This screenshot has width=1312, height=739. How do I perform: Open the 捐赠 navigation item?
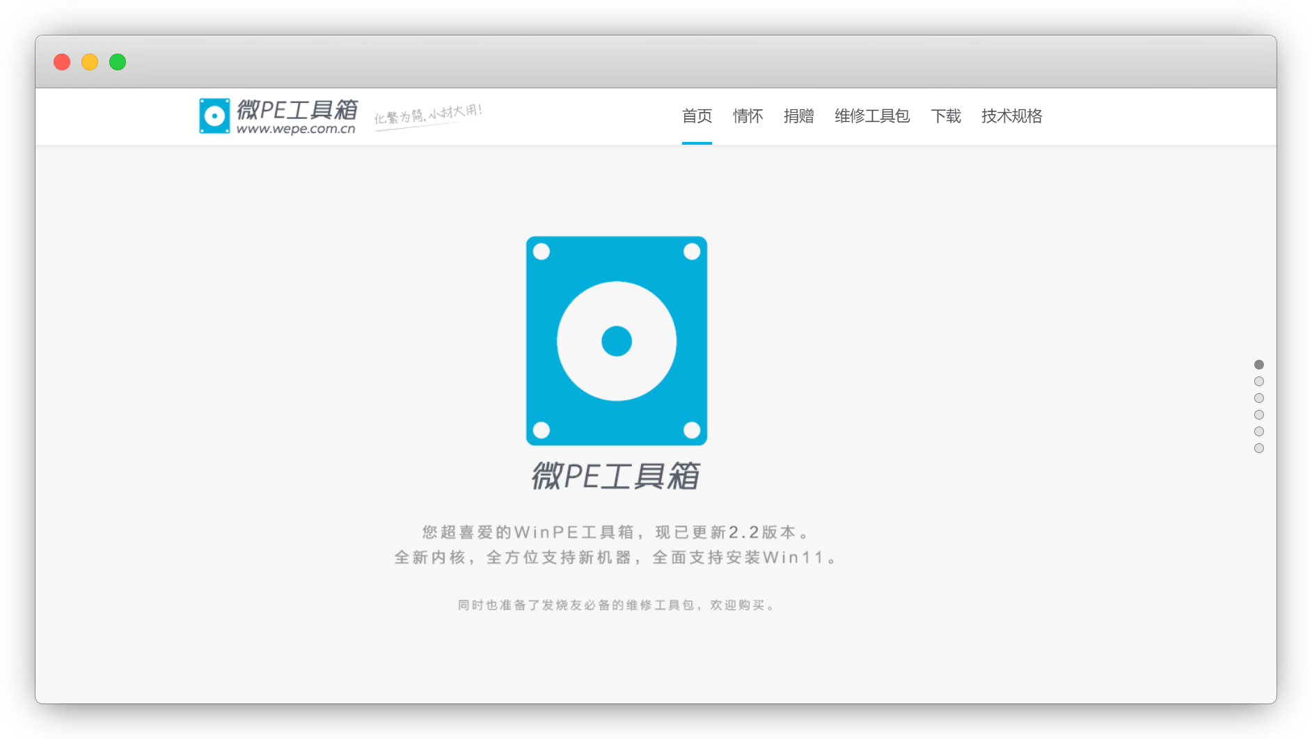[798, 116]
